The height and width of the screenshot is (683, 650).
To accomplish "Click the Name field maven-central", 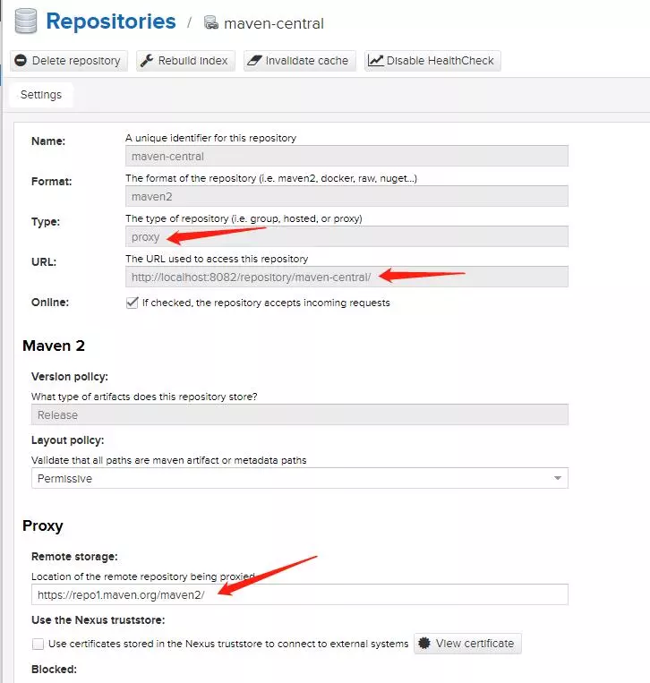I will point(346,156).
